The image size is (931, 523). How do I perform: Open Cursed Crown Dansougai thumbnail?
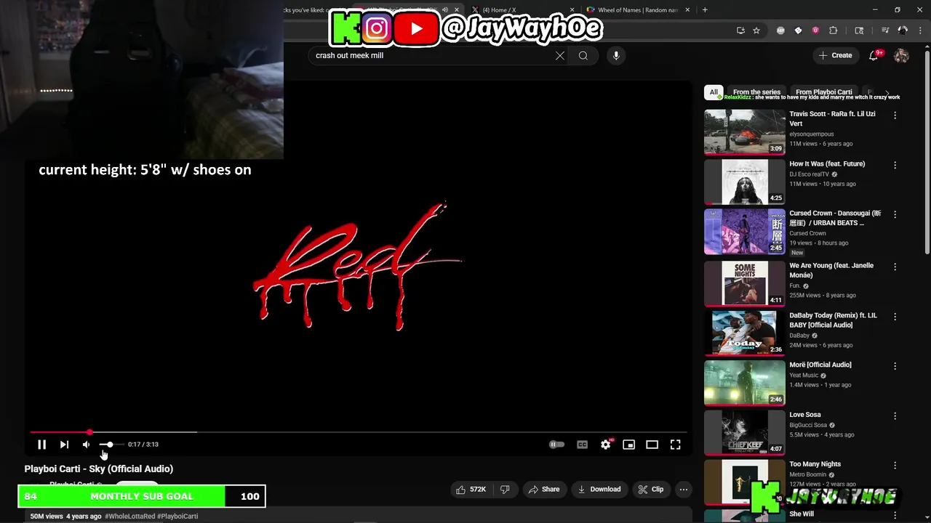[x=744, y=232]
